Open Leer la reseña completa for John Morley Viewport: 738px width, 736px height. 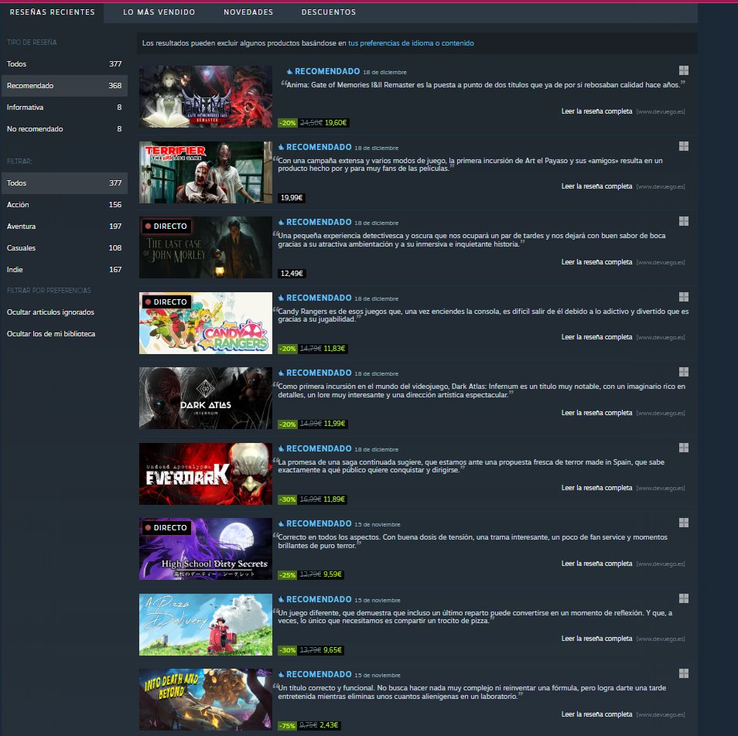click(x=596, y=262)
